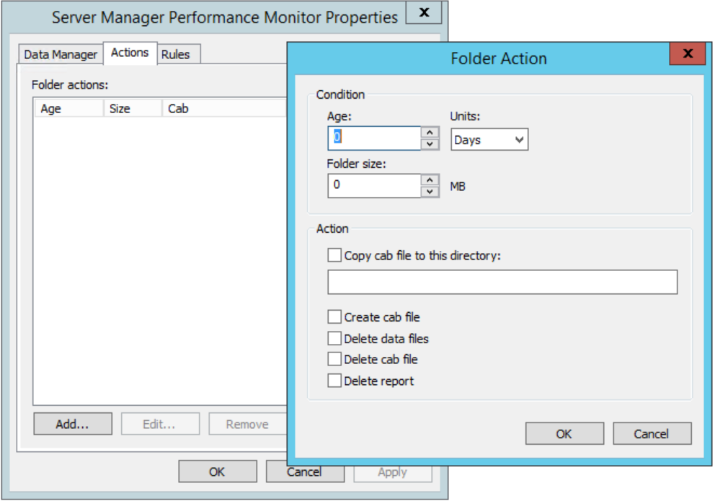Decrease Folder size using down arrow
Screen dimensions: 715x501
click(430, 192)
